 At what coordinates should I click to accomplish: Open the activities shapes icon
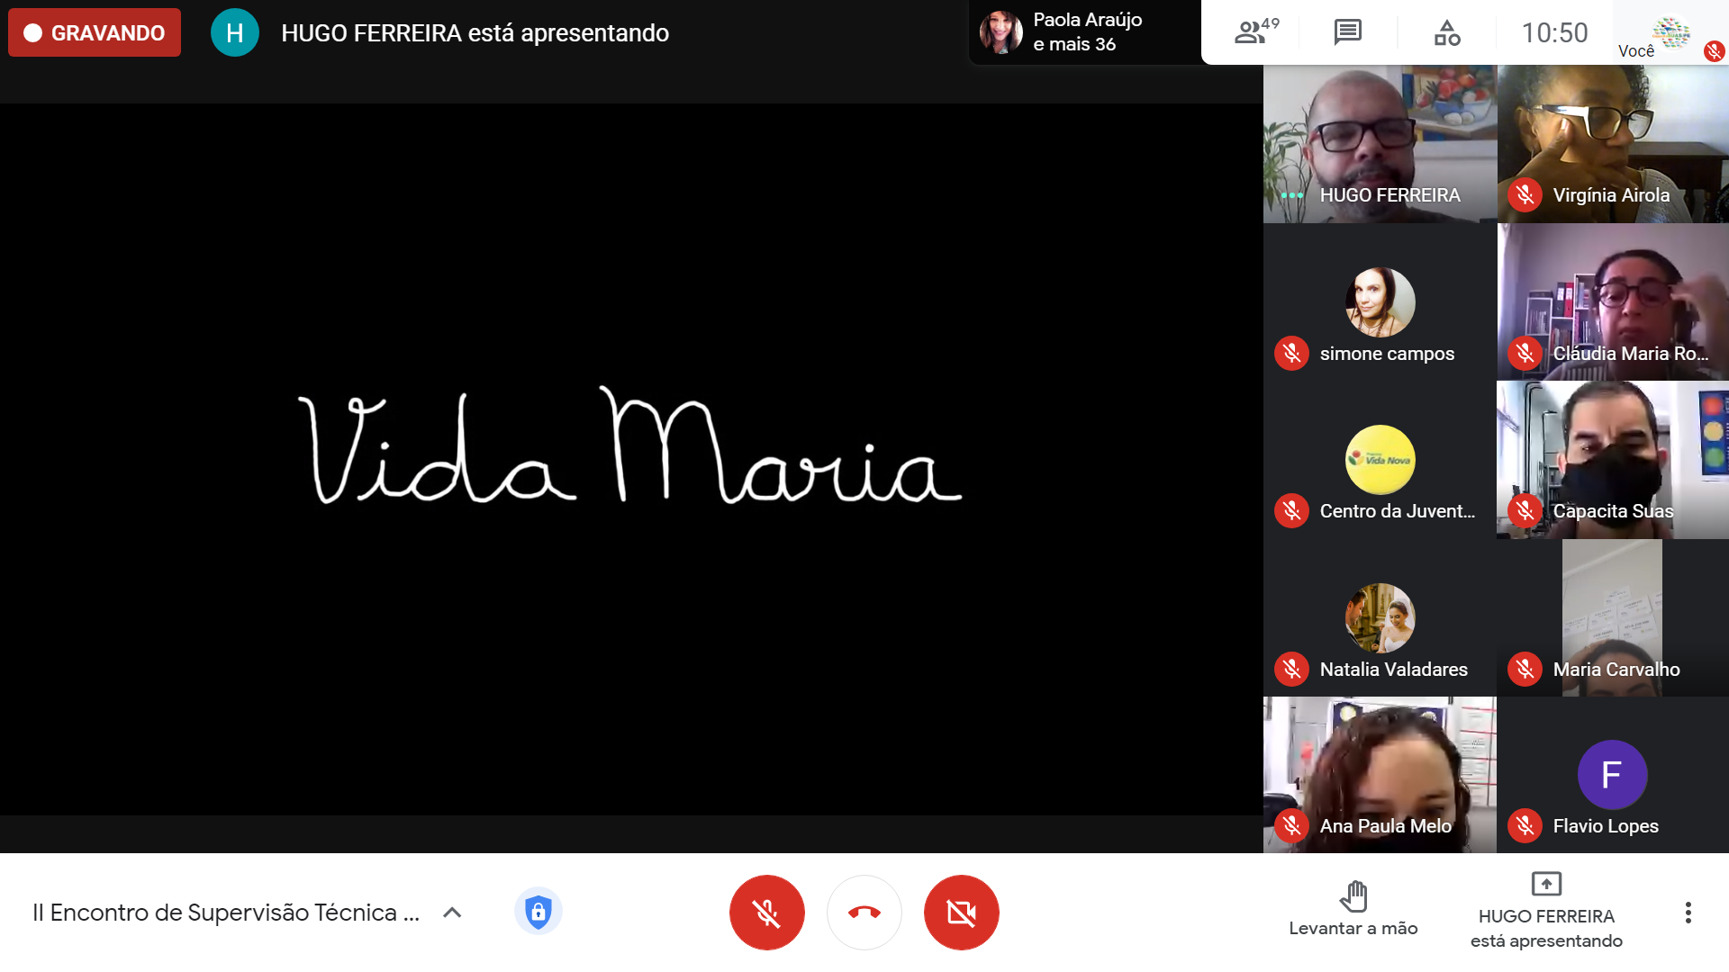(1446, 32)
